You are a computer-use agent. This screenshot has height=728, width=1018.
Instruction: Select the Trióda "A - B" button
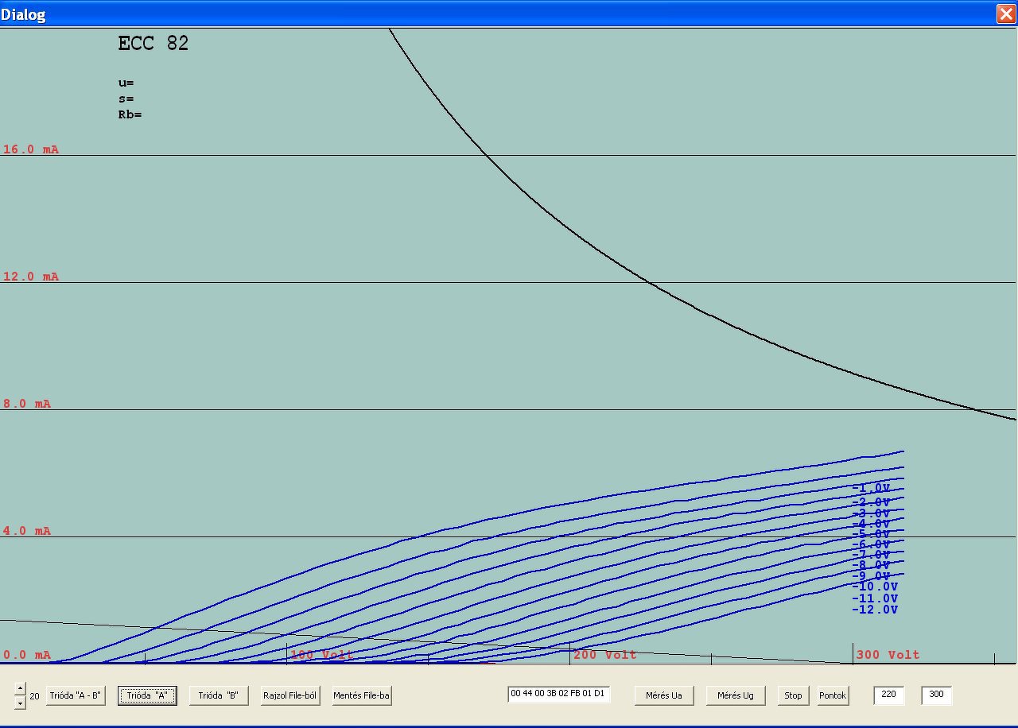point(76,695)
